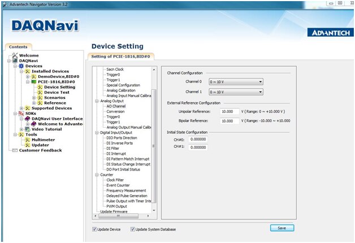Click the icon beside Installed Devices
Screen dimensions: 355x243
(27, 71)
